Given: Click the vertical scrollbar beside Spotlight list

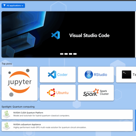Looking at the screenshot, I should tap(135, 120).
